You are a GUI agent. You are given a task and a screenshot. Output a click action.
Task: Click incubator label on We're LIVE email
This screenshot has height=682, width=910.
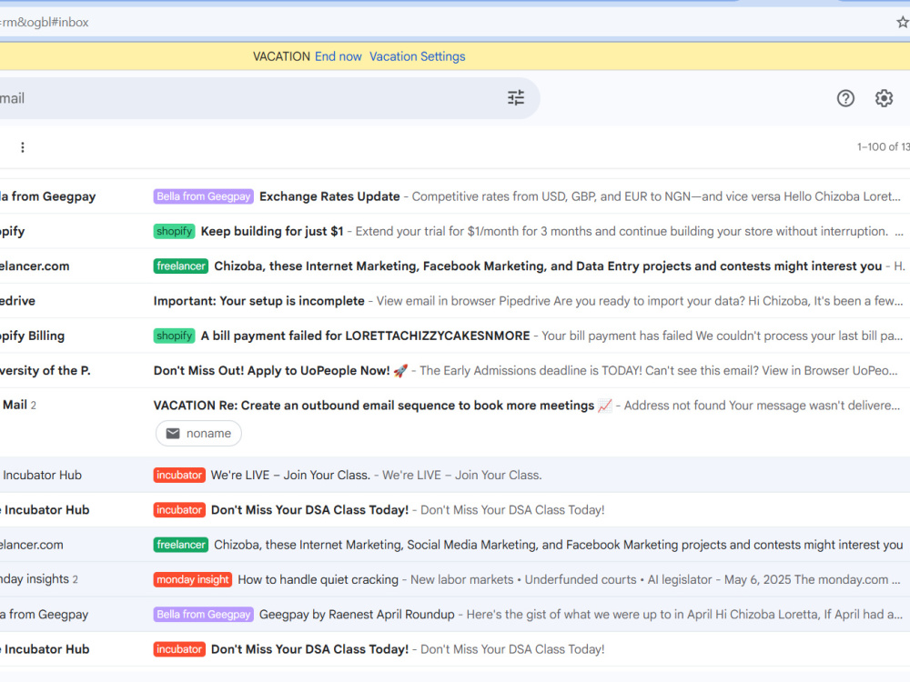pos(178,475)
